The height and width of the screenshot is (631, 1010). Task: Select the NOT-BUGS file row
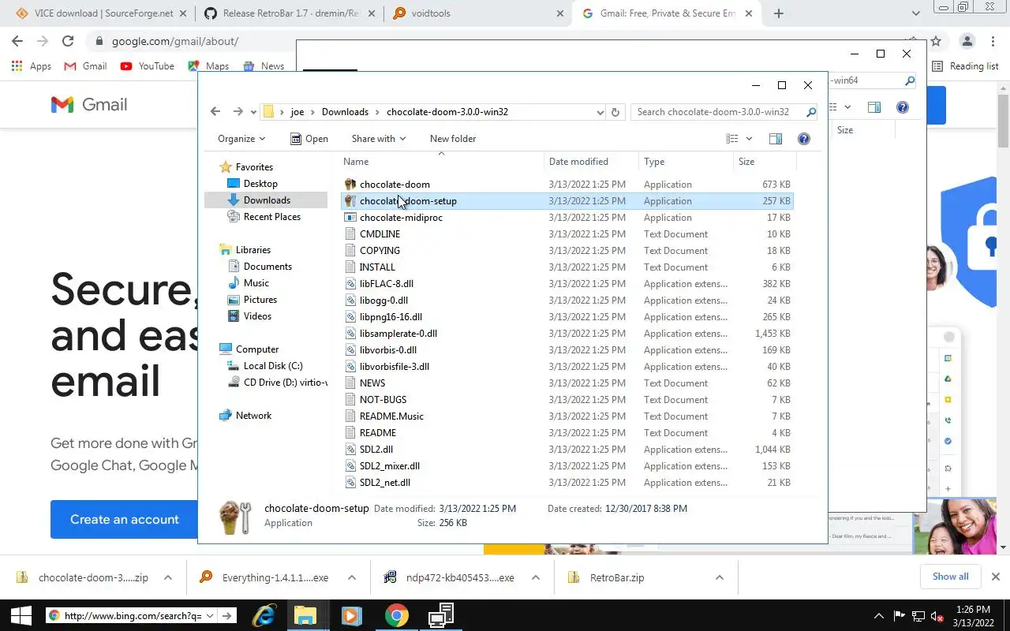(x=567, y=399)
